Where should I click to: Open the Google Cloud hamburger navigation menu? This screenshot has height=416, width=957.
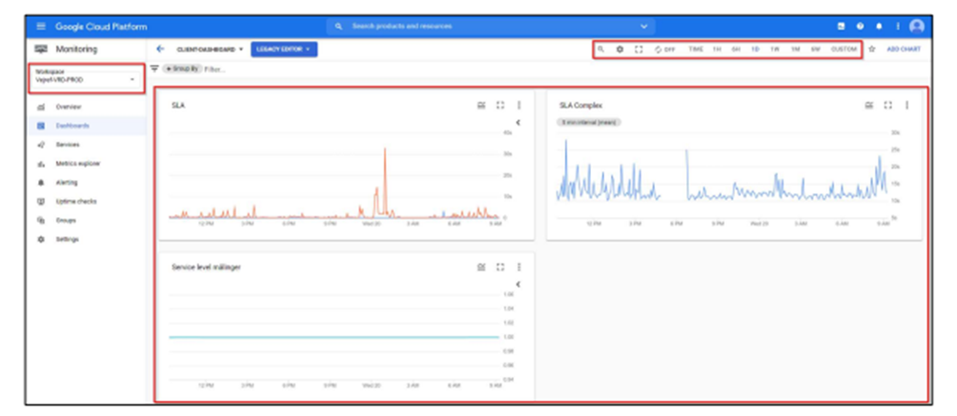(x=41, y=26)
